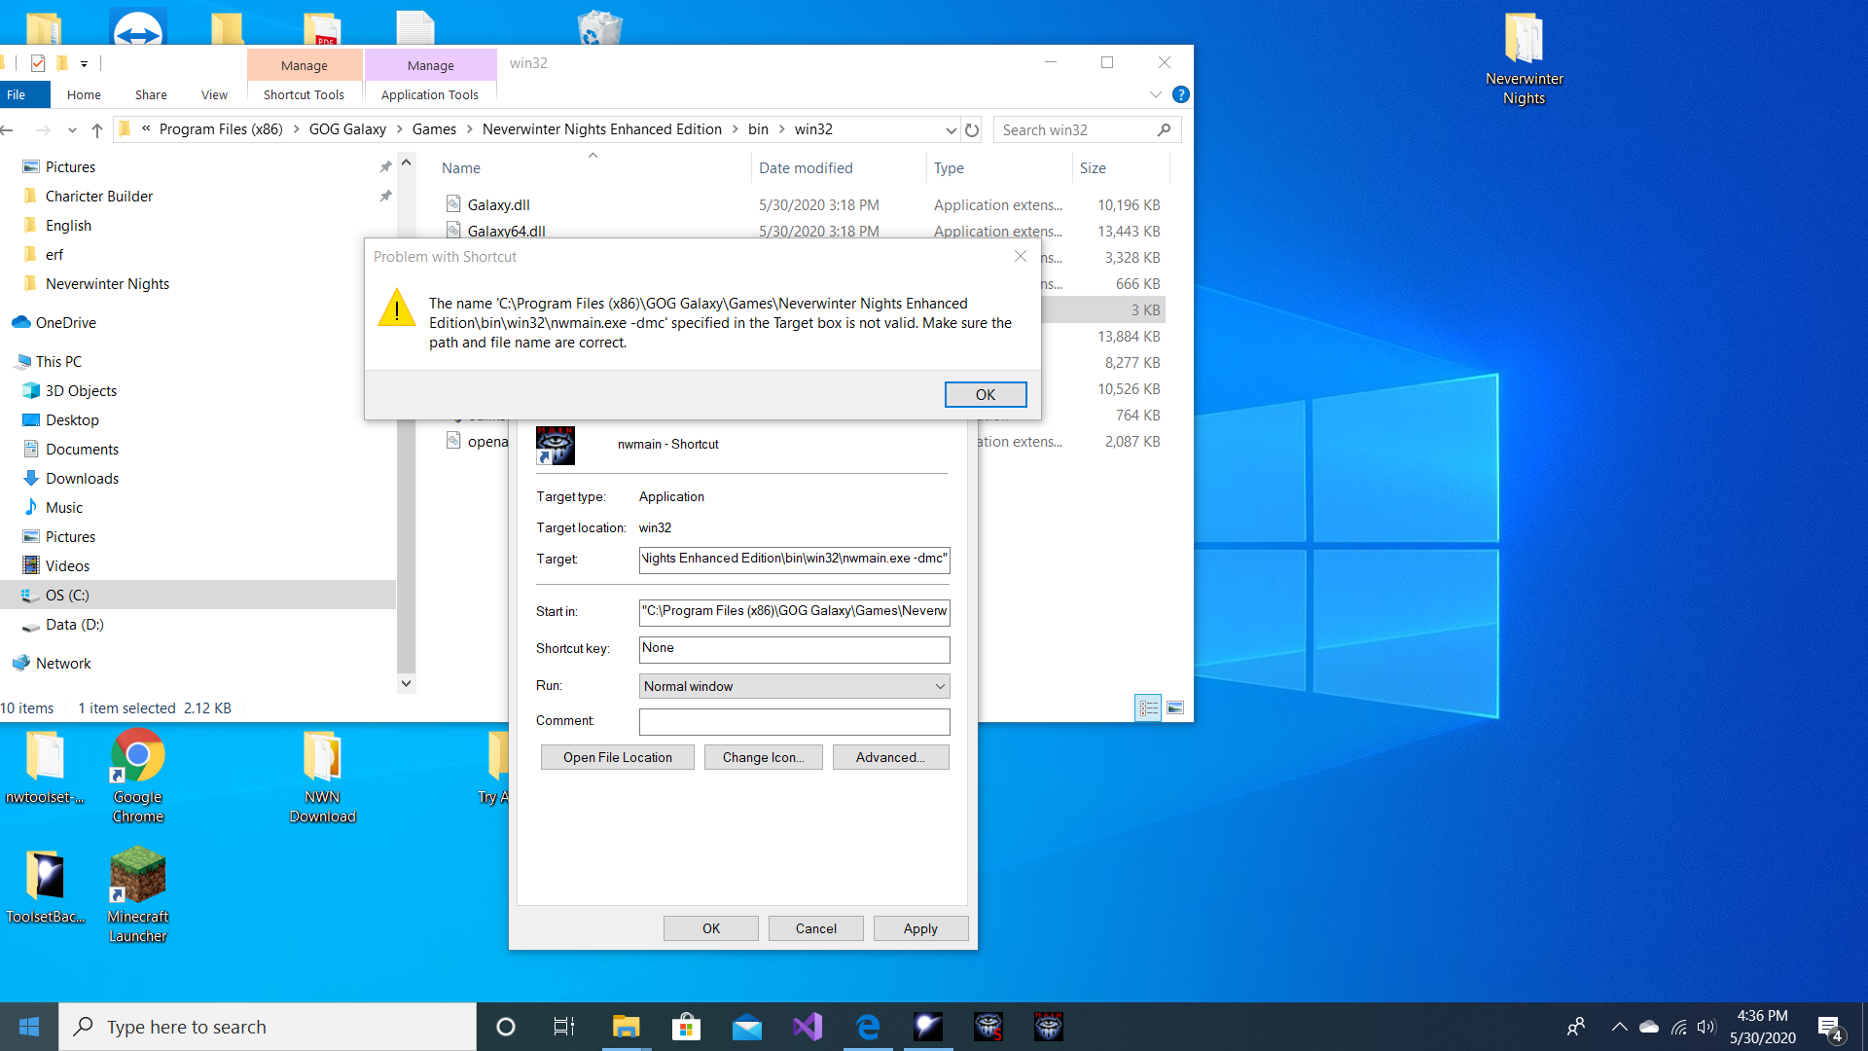Click the bin breadcrumb segment
Screen dimensions: 1868x1051
[x=758, y=129]
